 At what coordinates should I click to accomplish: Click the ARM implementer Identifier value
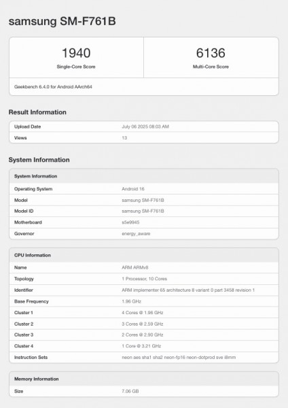pyautogui.click(x=188, y=290)
